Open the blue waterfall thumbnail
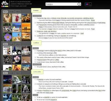Image resolution: width=111 pixels, height=101 pixels. pos(7,97)
